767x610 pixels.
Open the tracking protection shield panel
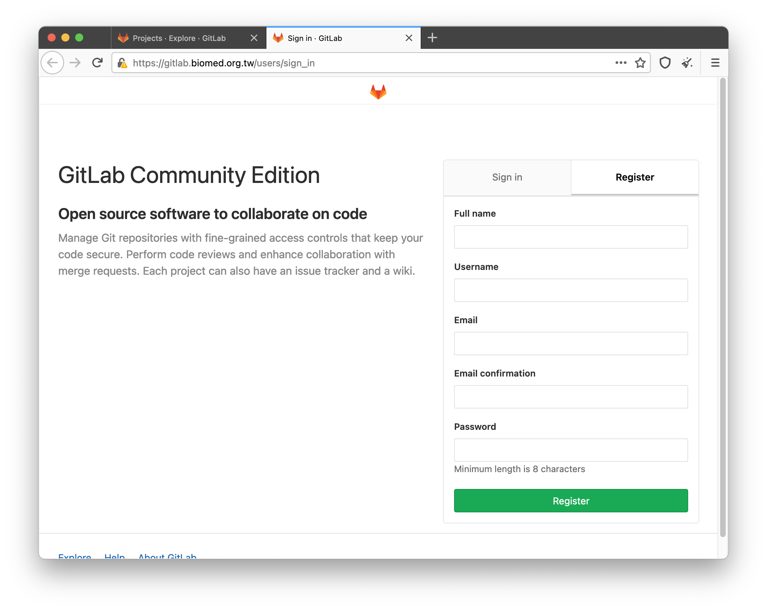664,63
